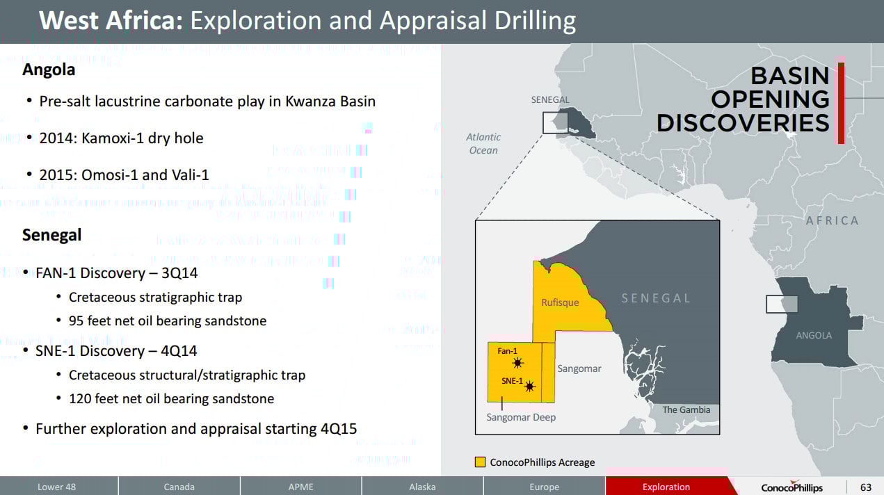Click the red vertical bar beside Basin Opening Discoveries
The height and width of the screenshot is (495, 884).
click(x=841, y=103)
